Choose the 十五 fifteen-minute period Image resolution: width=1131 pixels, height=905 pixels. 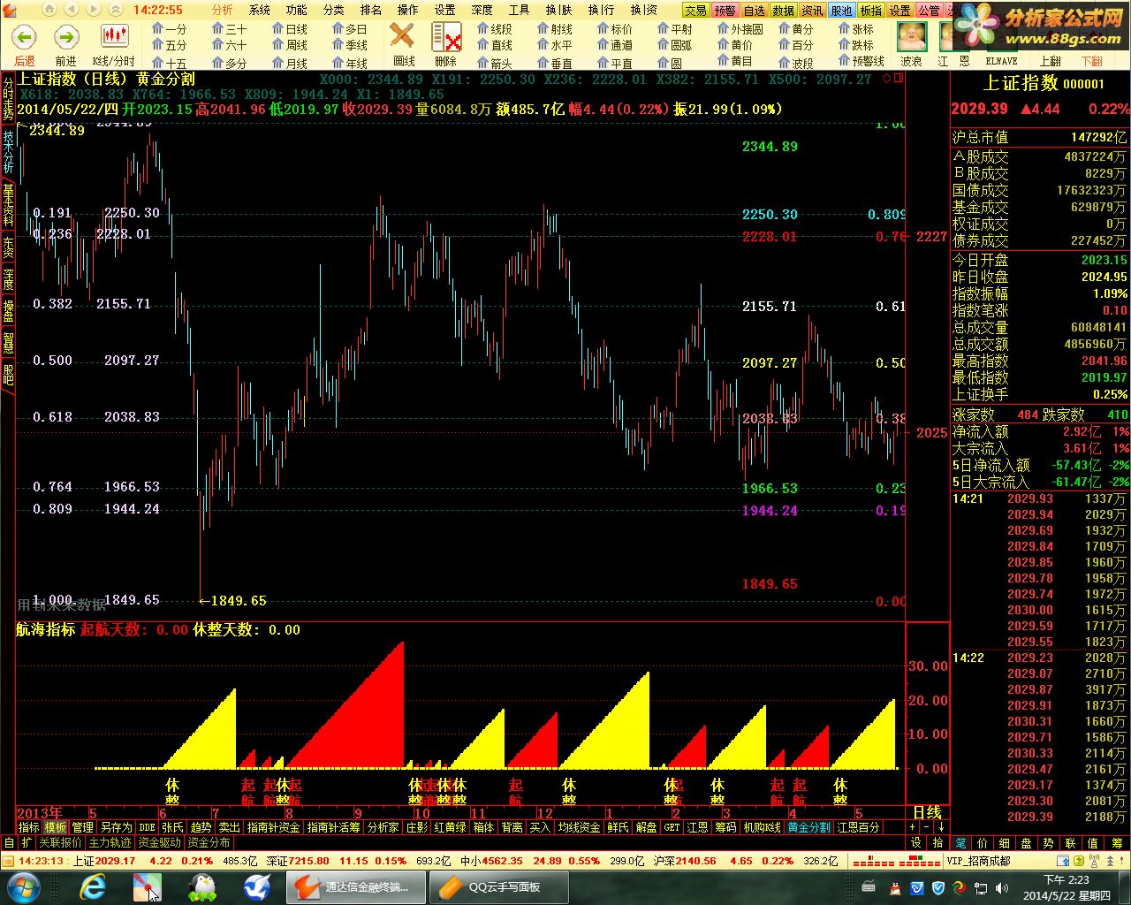point(170,63)
